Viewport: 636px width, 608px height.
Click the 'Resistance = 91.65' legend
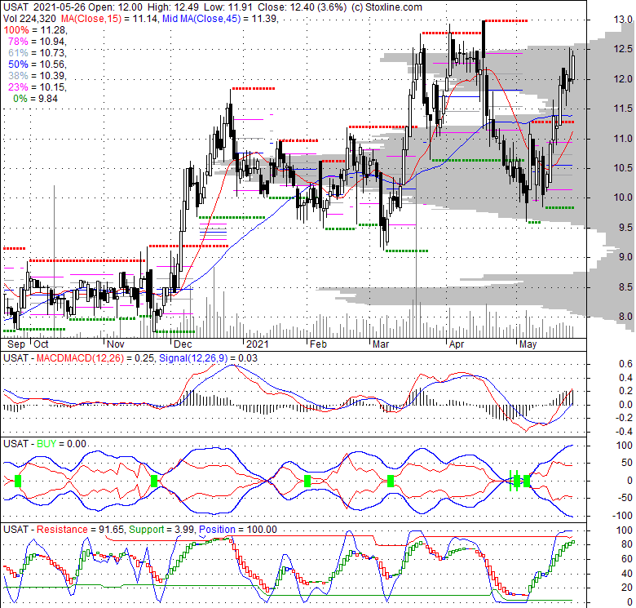coord(81,530)
